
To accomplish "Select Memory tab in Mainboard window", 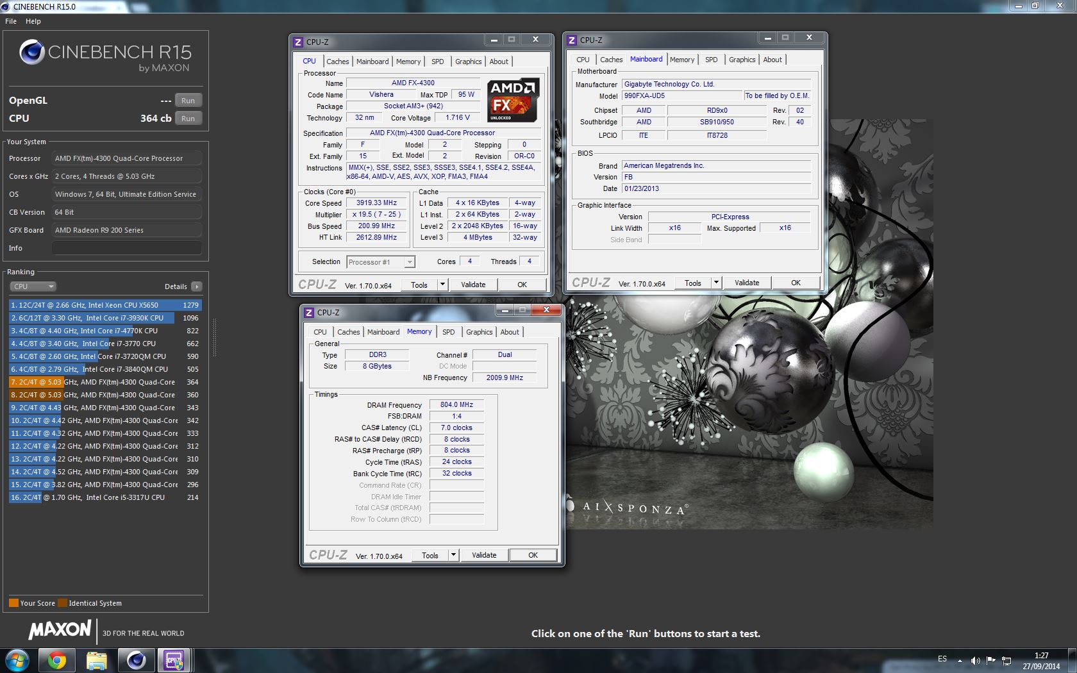I will pyautogui.click(x=681, y=60).
